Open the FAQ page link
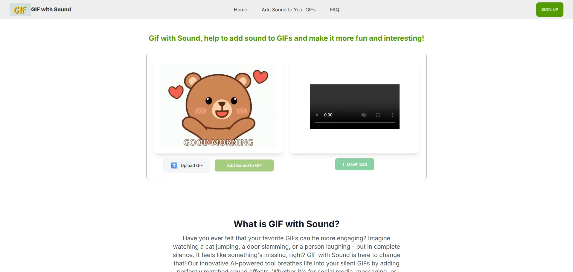The height and width of the screenshot is (272, 573). click(334, 10)
